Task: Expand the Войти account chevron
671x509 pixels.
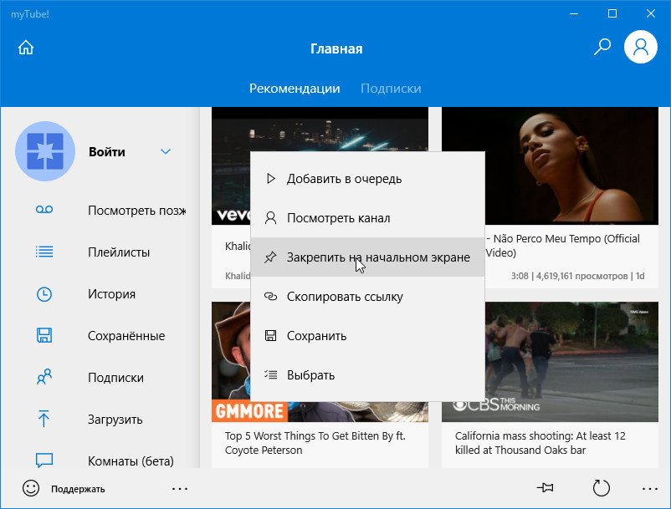Action: 166,152
